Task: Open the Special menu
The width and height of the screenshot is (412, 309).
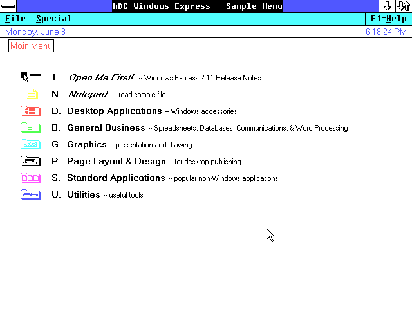Action: [53, 19]
